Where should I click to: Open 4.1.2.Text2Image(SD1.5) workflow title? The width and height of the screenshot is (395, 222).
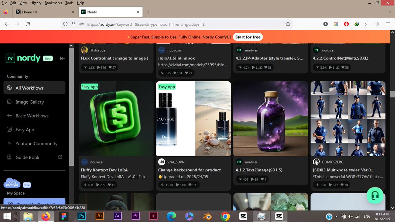259,170
